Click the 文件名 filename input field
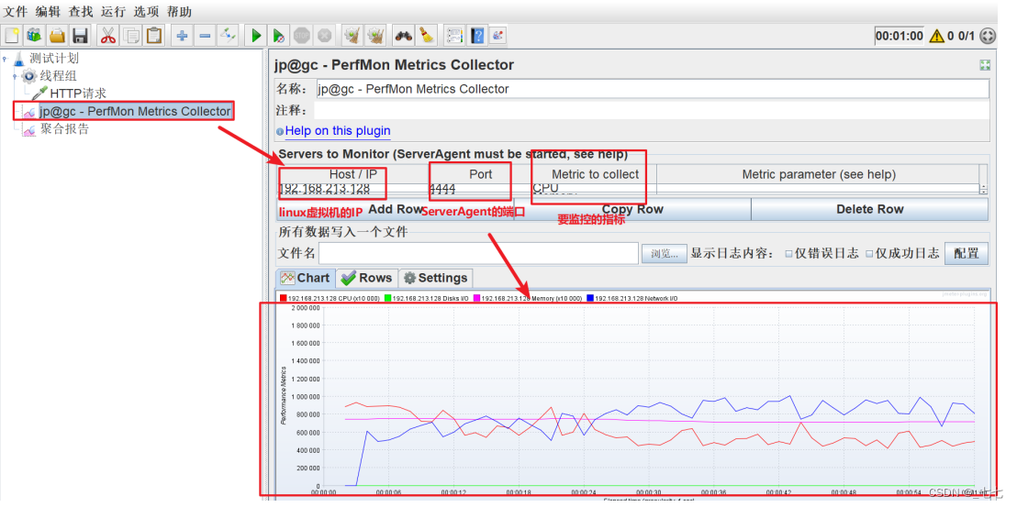Viewport: 1017px width, 507px height. (x=478, y=254)
